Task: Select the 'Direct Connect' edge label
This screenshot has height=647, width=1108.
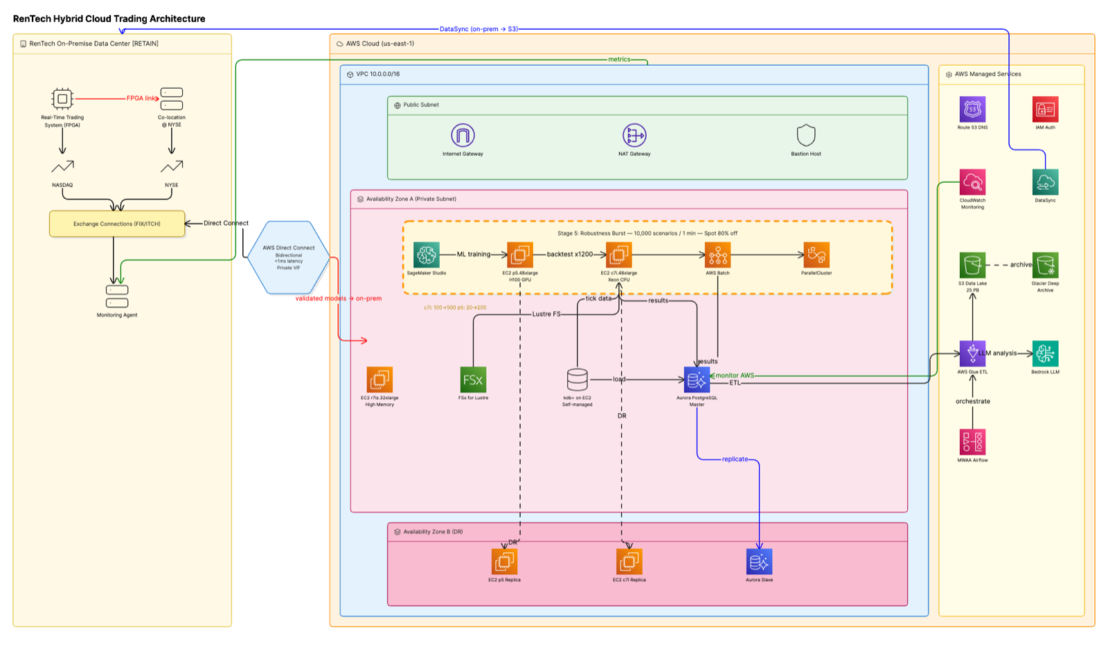Action: pos(226,223)
